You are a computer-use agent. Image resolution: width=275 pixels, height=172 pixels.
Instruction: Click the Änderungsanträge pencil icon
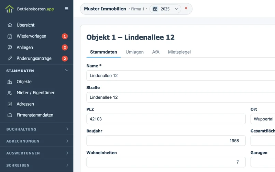click(x=10, y=58)
